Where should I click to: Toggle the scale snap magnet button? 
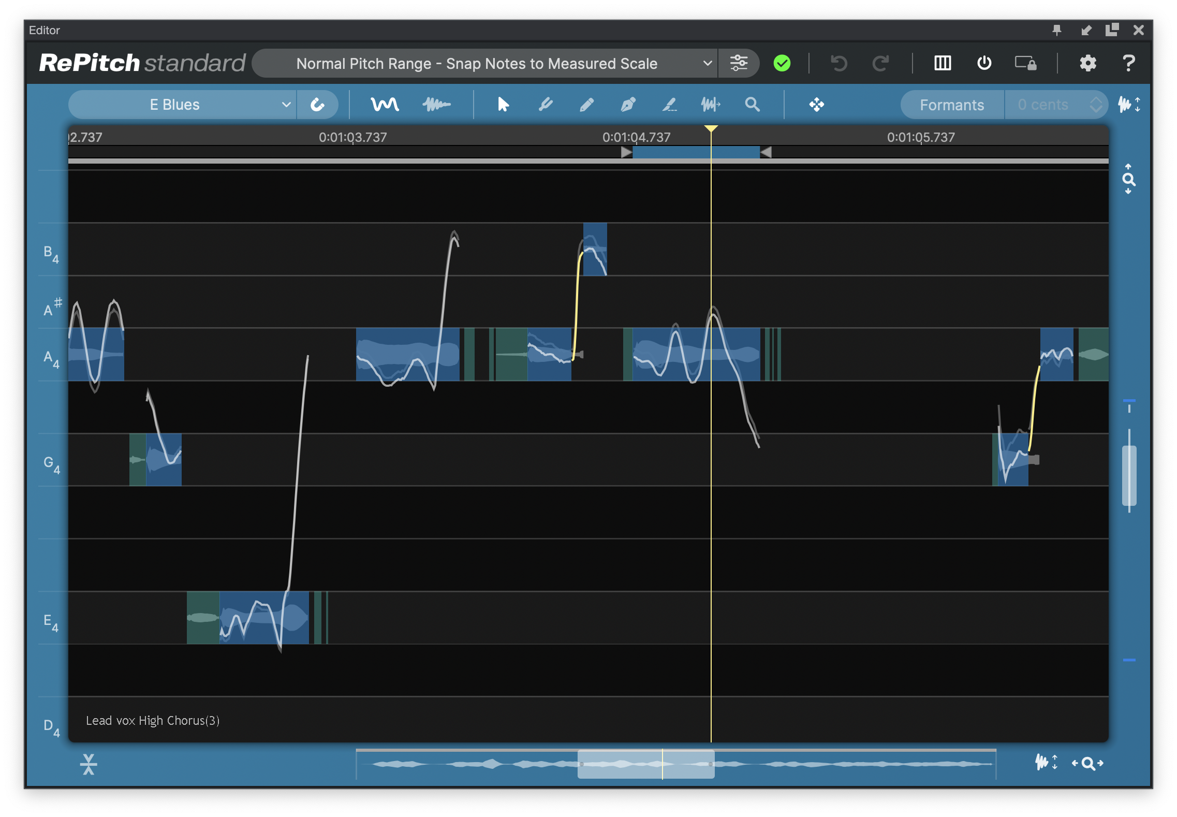coord(317,105)
